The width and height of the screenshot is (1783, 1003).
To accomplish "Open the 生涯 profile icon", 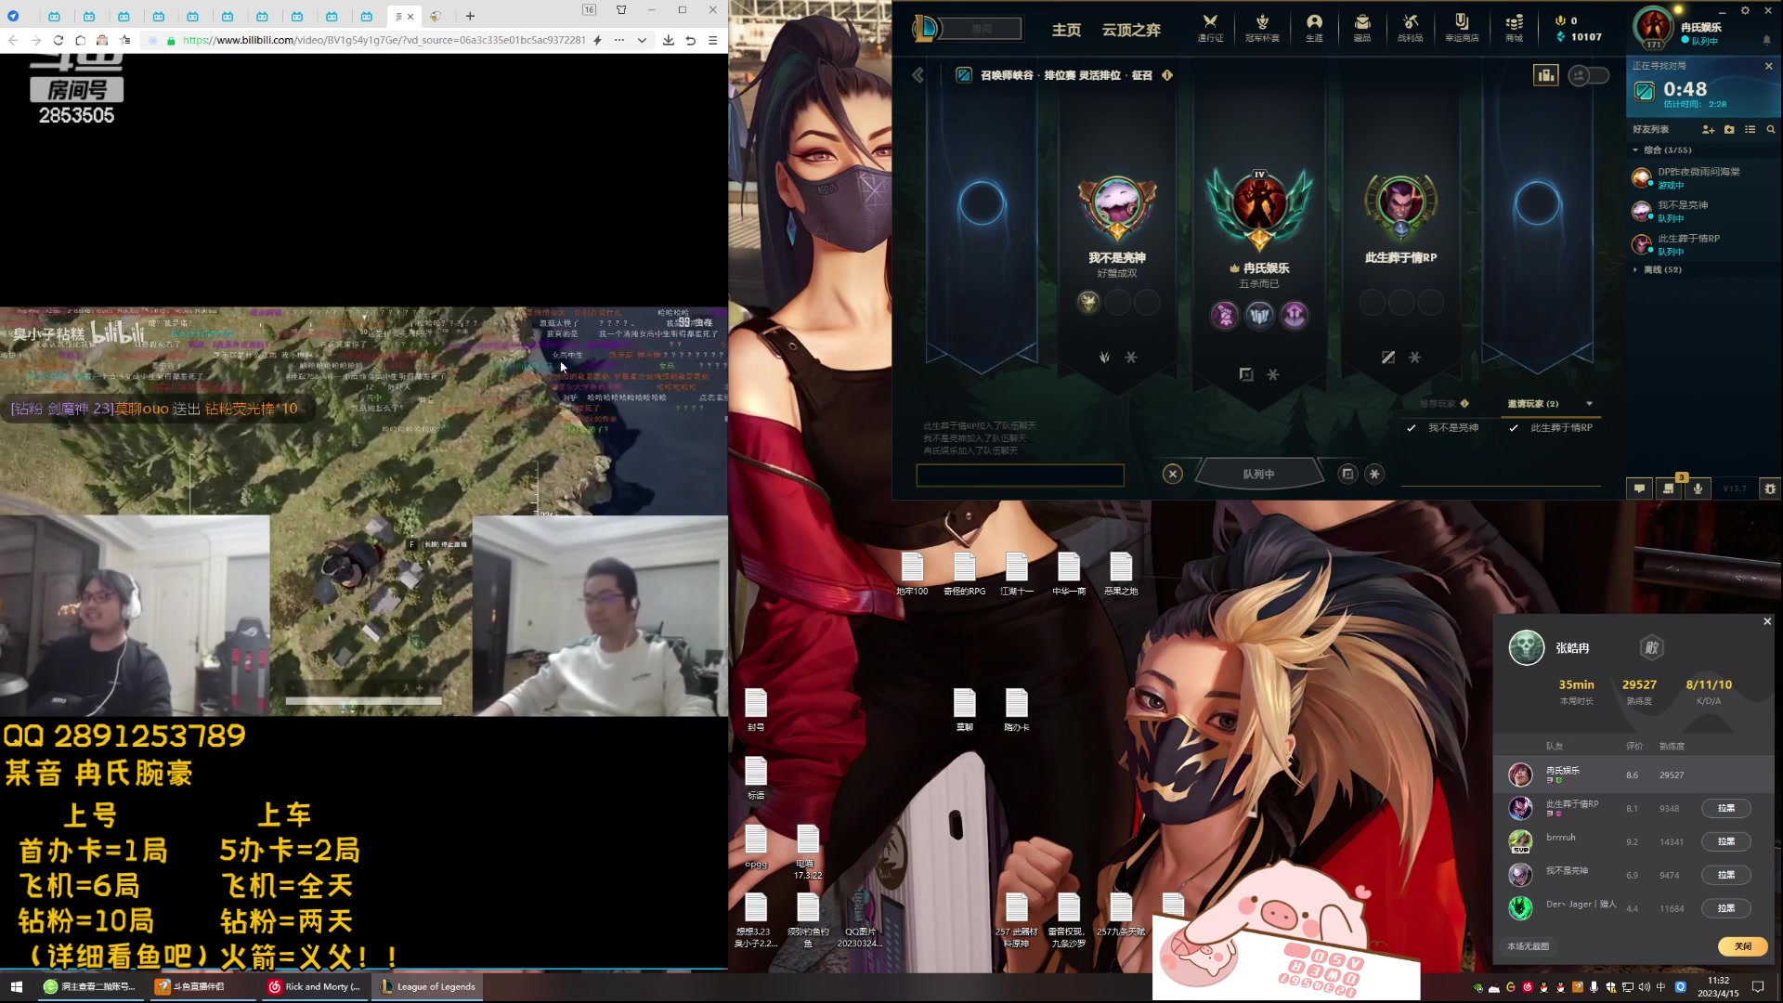I will [1314, 28].
